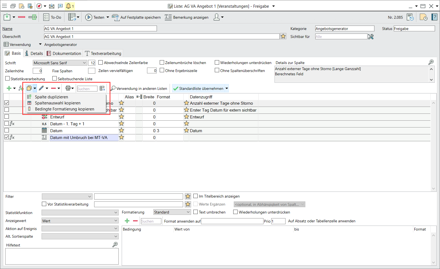Click Auf Festplatte speichern icon
Screen dimensions: 440x269
click(x=115, y=17)
